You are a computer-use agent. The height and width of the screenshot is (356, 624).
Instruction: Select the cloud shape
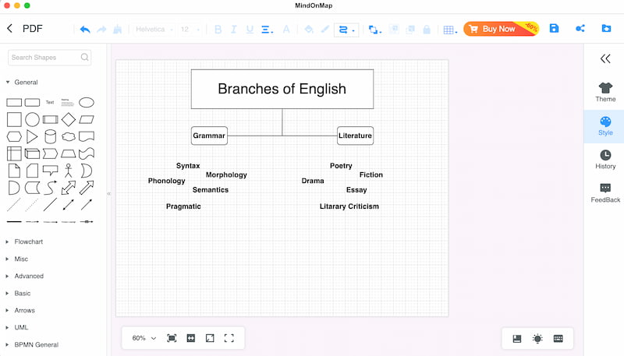tap(69, 136)
